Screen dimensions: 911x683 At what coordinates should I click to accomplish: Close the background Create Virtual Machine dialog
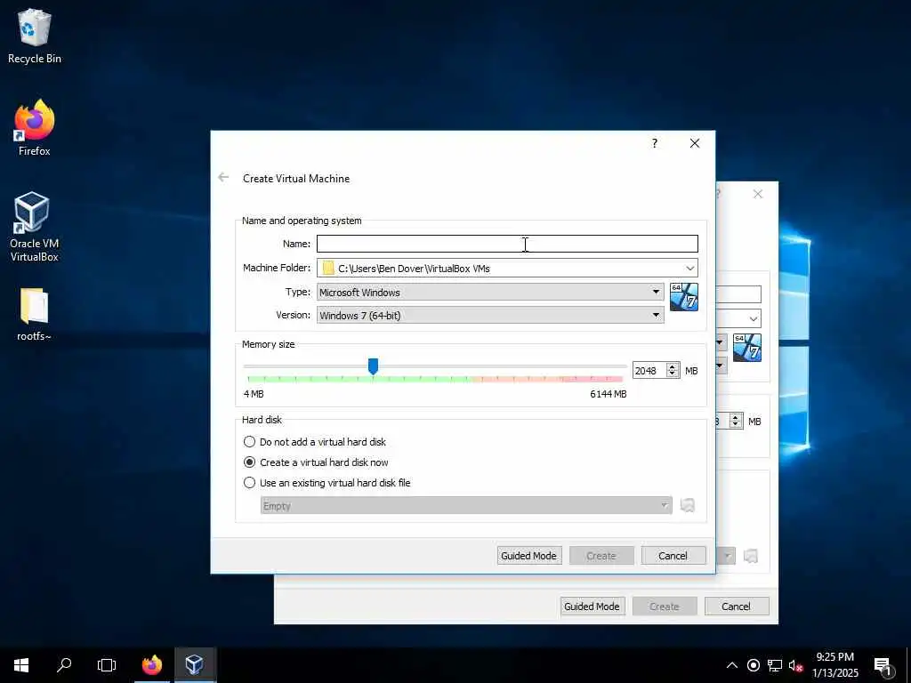pyautogui.click(x=758, y=194)
